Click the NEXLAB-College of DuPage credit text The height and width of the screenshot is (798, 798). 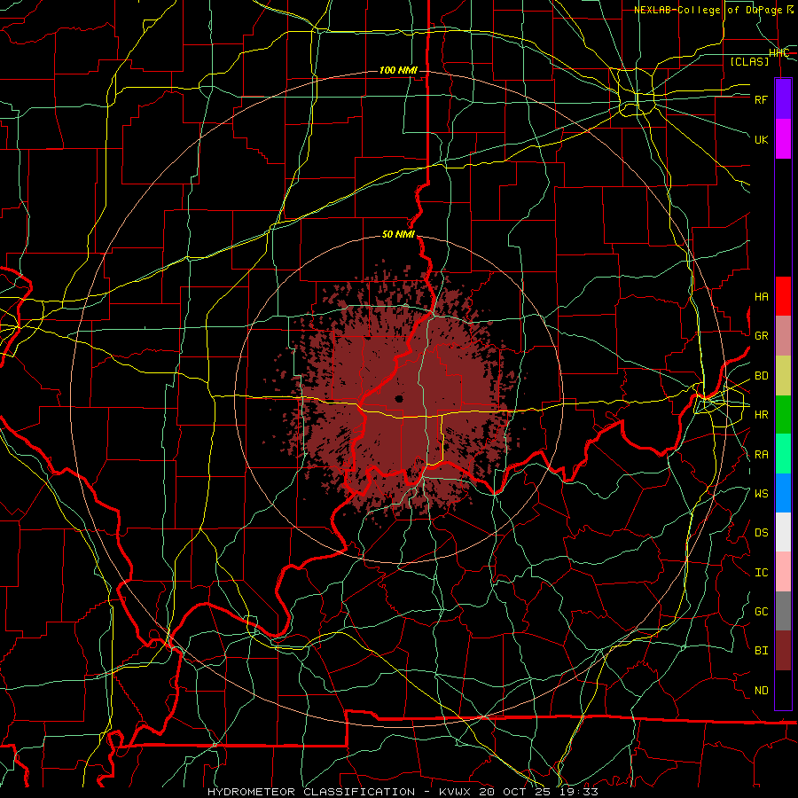point(714,10)
